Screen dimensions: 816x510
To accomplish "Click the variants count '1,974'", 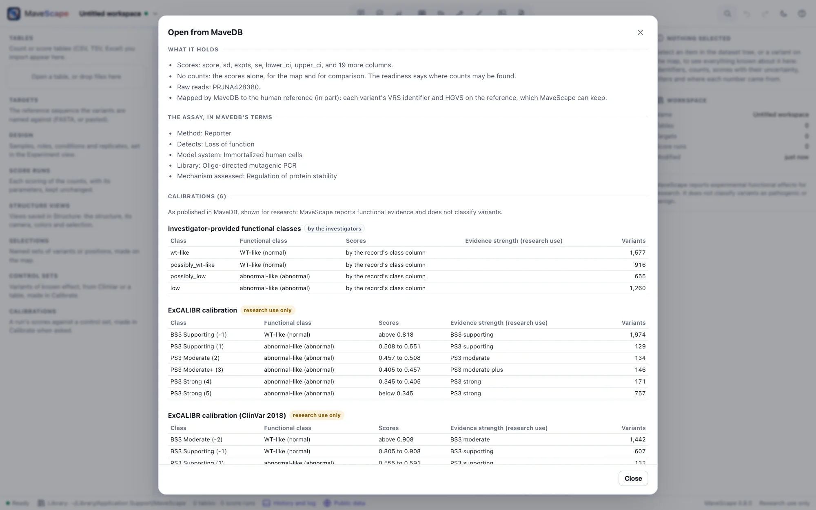I will click(x=637, y=335).
